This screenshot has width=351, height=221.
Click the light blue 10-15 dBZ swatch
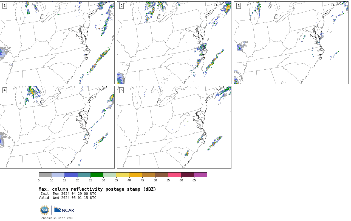58,175
